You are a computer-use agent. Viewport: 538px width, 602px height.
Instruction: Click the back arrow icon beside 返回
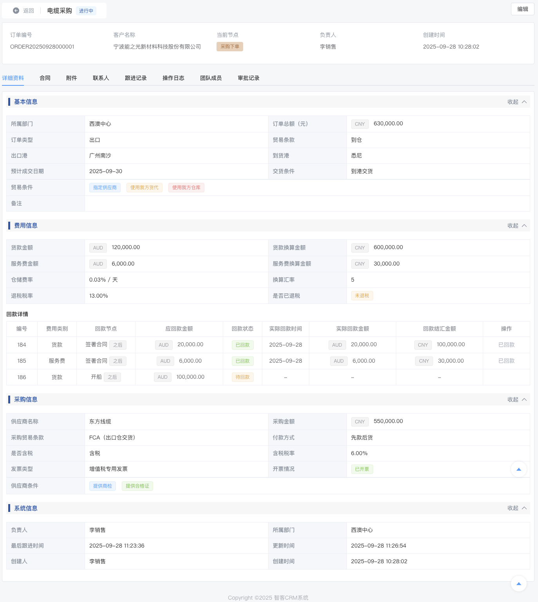16,11
